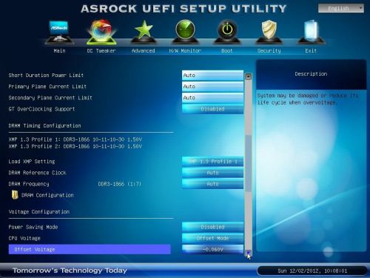The width and height of the screenshot is (370, 278).
Task: Edit Primary Plane Current Limit Auto field
Action: (212, 87)
